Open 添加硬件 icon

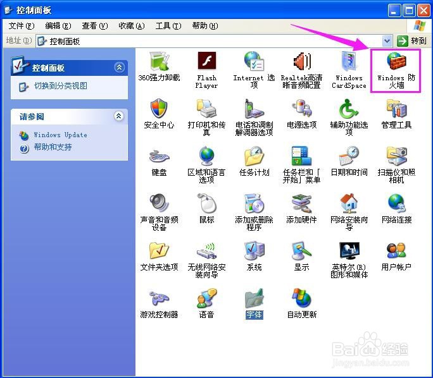coord(301,203)
